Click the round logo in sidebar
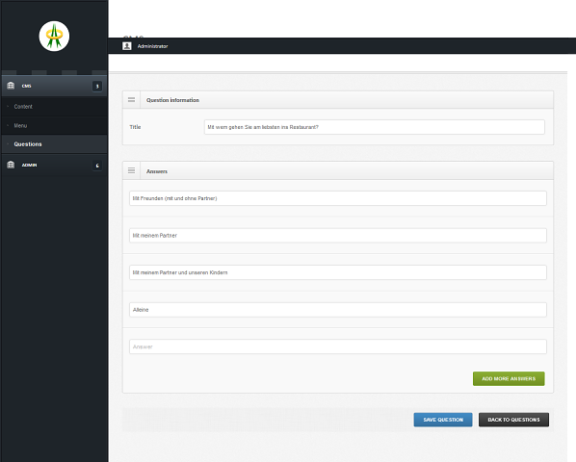 tap(54, 36)
